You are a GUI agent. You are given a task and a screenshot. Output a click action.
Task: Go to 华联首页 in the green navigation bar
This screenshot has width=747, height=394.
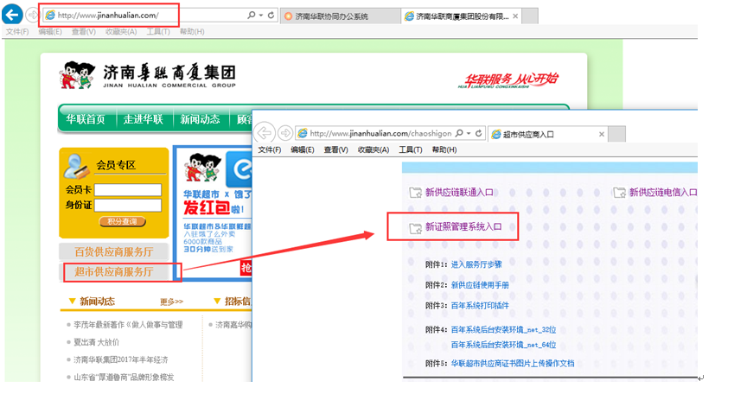(x=86, y=119)
